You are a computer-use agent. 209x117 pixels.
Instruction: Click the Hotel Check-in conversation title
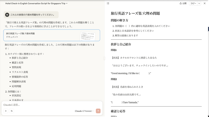point(35,3)
